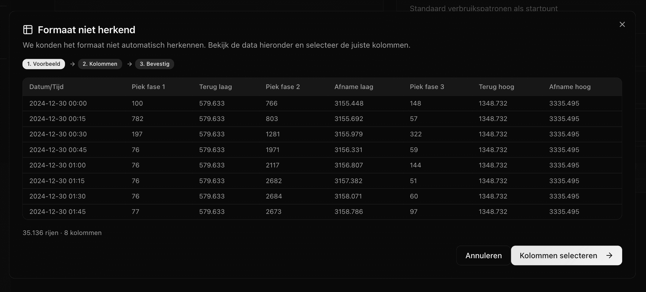This screenshot has width=646, height=292.
Task: Open the 2. Kolommen step
Action: (x=100, y=64)
